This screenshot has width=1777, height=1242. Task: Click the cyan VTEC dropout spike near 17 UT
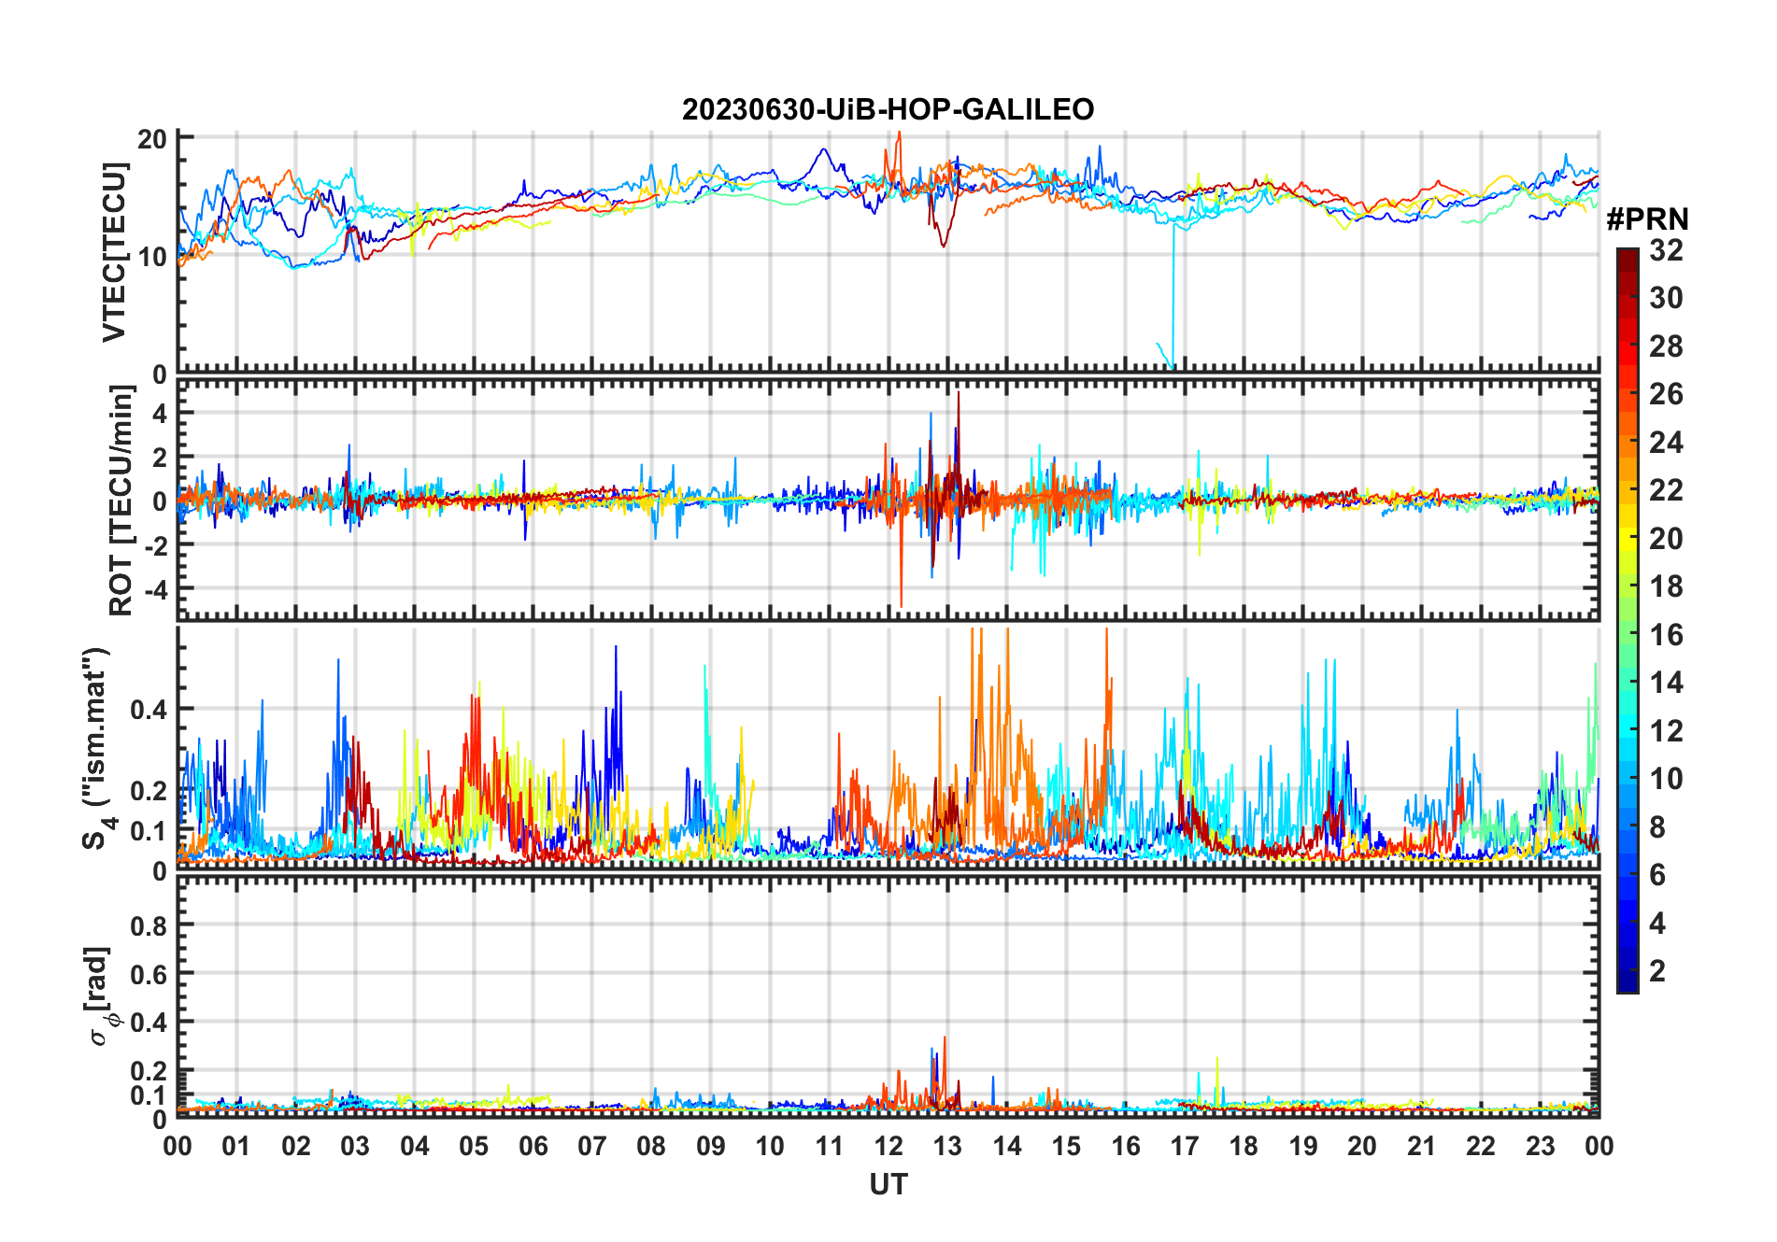pyautogui.click(x=1173, y=299)
